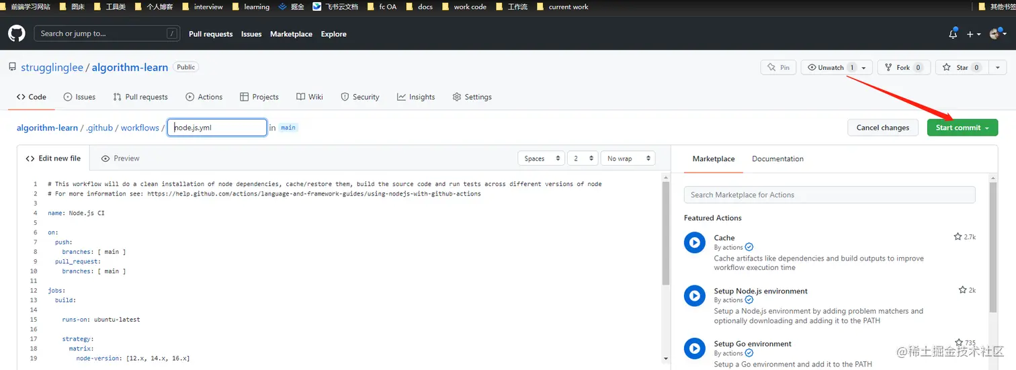The width and height of the screenshot is (1016, 370).
Task: Open the interview bookmark folder
Action: [x=202, y=7]
